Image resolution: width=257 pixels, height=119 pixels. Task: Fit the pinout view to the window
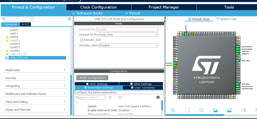tap(187, 110)
